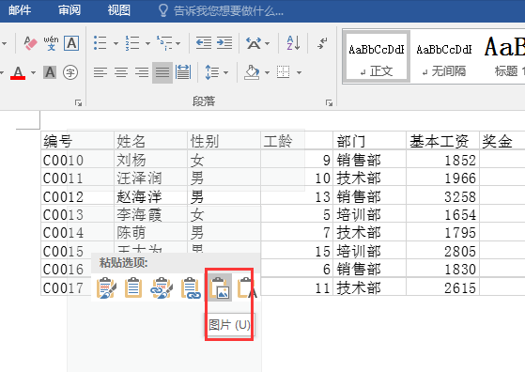Open the Phonetic Guide (wén) tool
Image resolution: width=525 pixels, height=372 pixels.
point(51,43)
